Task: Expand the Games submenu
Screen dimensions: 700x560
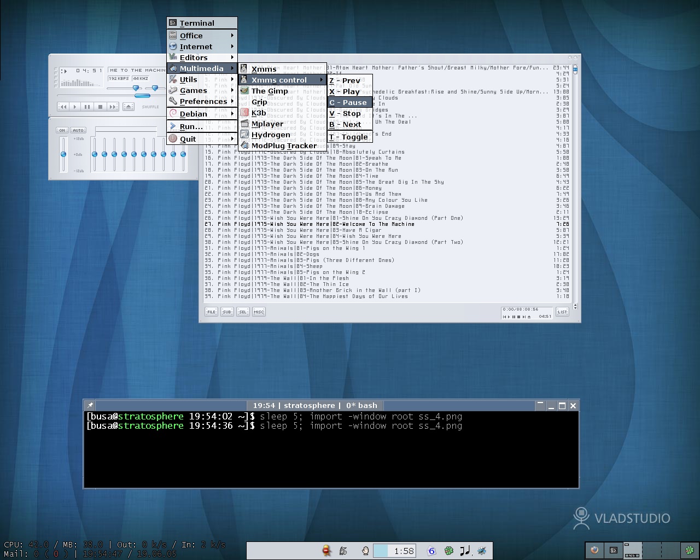Action: (x=202, y=90)
